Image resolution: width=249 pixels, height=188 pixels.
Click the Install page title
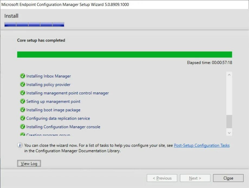click(x=11, y=16)
